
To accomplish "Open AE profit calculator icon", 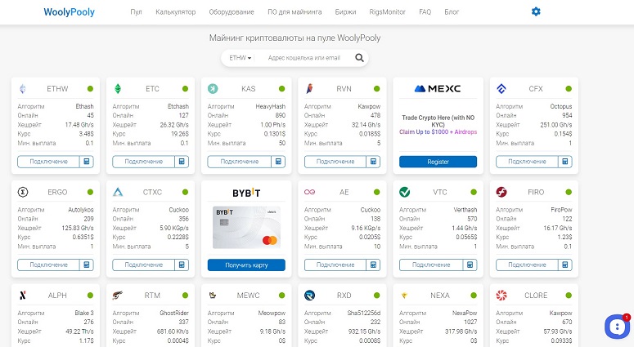I will (x=373, y=265).
